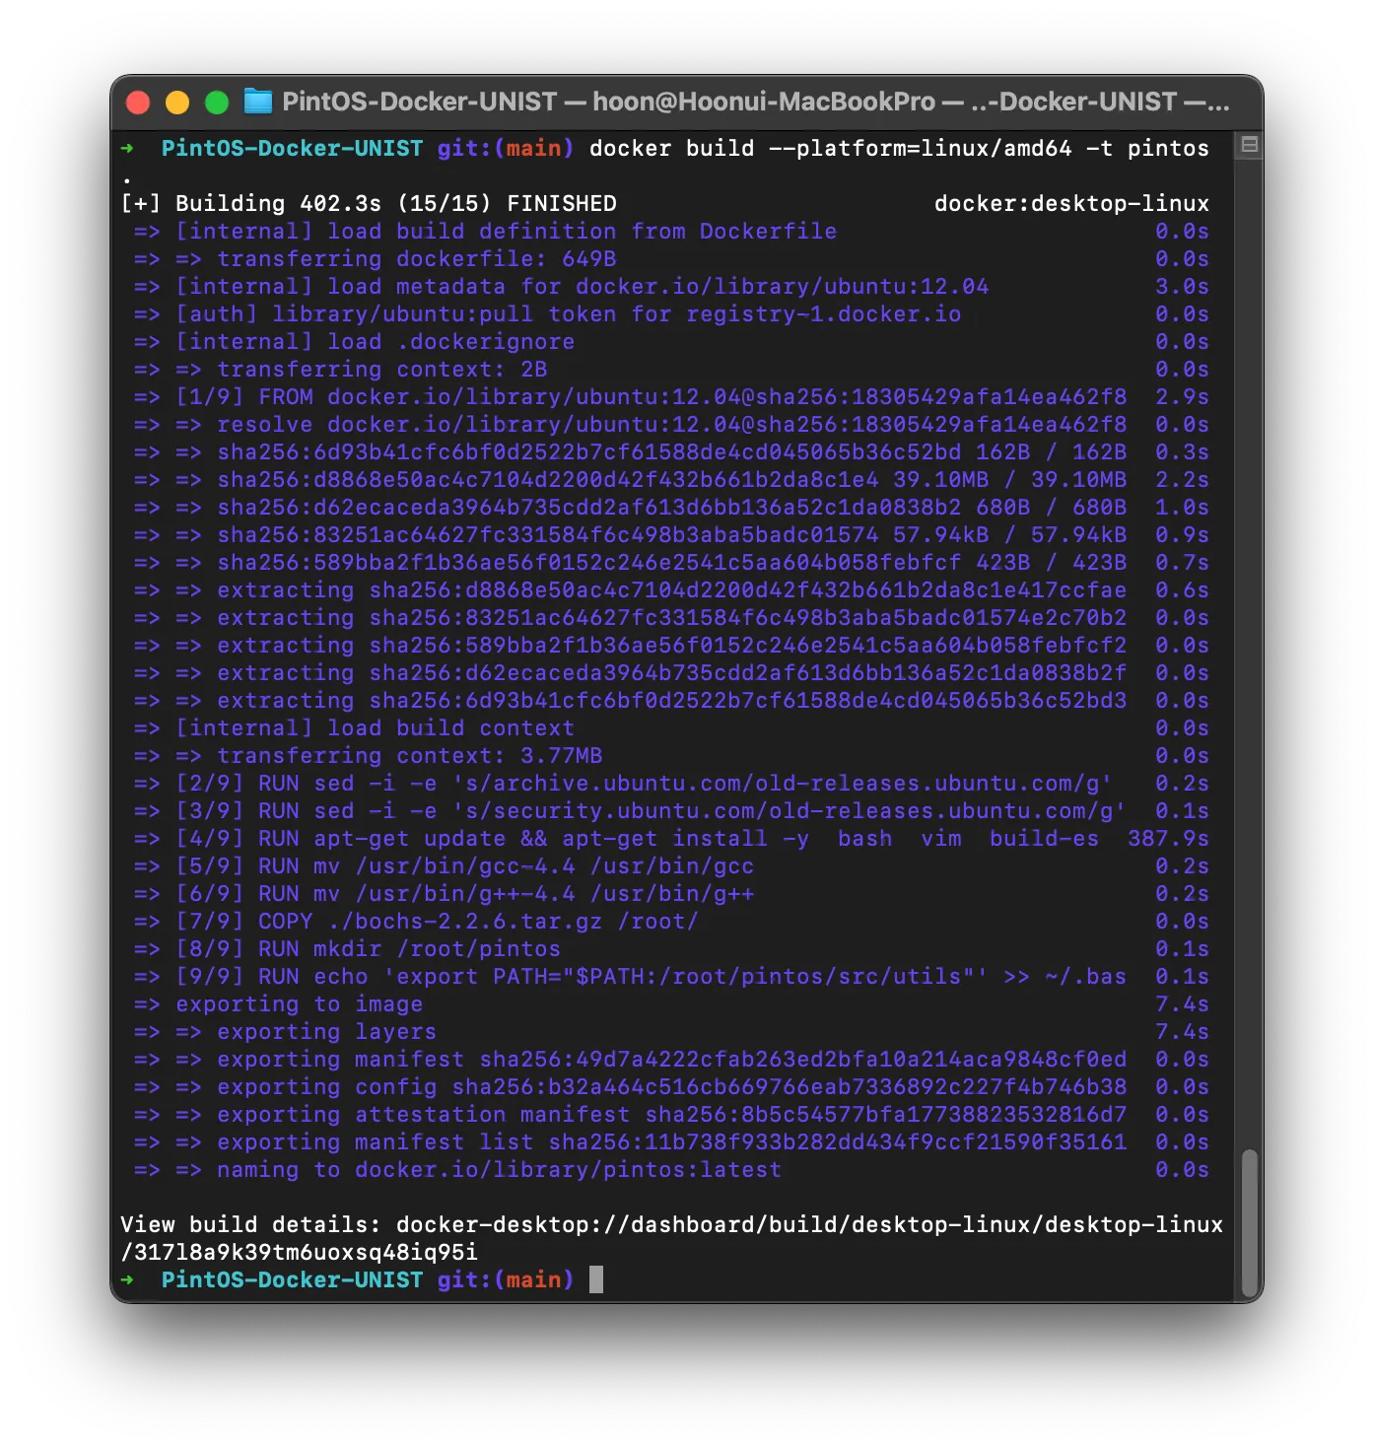Click the "[internal] load .dockerignore" line
Image resolution: width=1374 pixels, height=1449 pixels.
tap(375, 342)
